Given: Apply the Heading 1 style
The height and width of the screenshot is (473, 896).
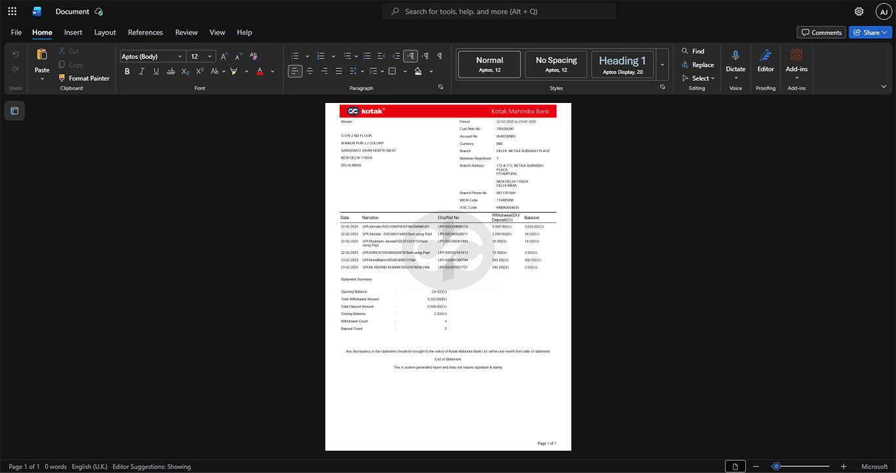Looking at the screenshot, I should click(622, 64).
